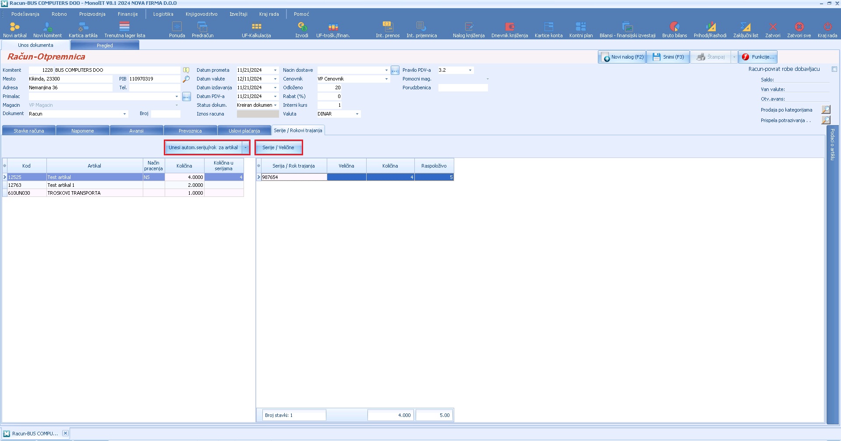Switch to the Pregled tab
Viewport: 841px width, 441px height.
105,45
